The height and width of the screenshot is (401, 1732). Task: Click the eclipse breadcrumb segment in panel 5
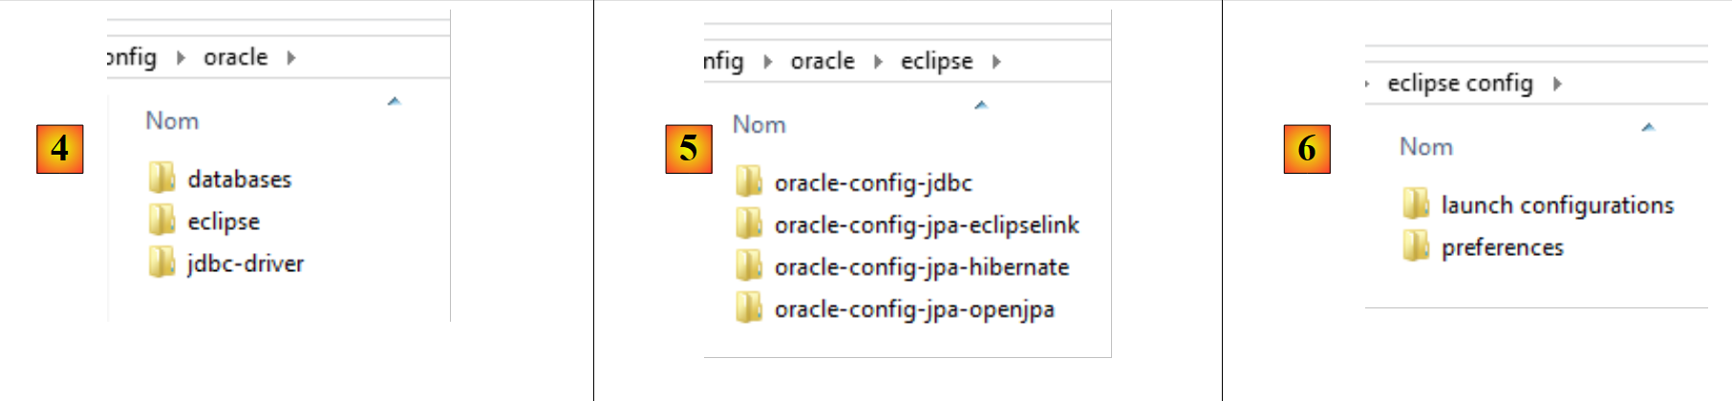pos(936,62)
